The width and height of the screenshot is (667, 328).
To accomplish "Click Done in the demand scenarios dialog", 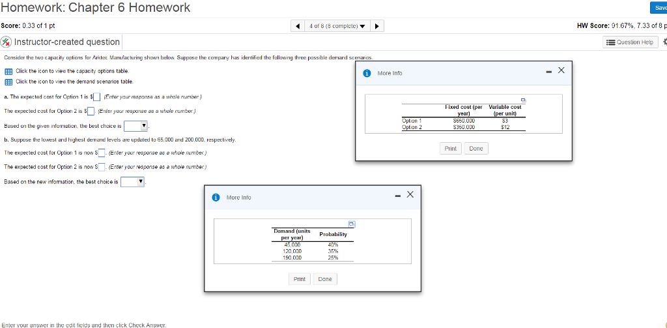I will pyautogui.click(x=324, y=279).
